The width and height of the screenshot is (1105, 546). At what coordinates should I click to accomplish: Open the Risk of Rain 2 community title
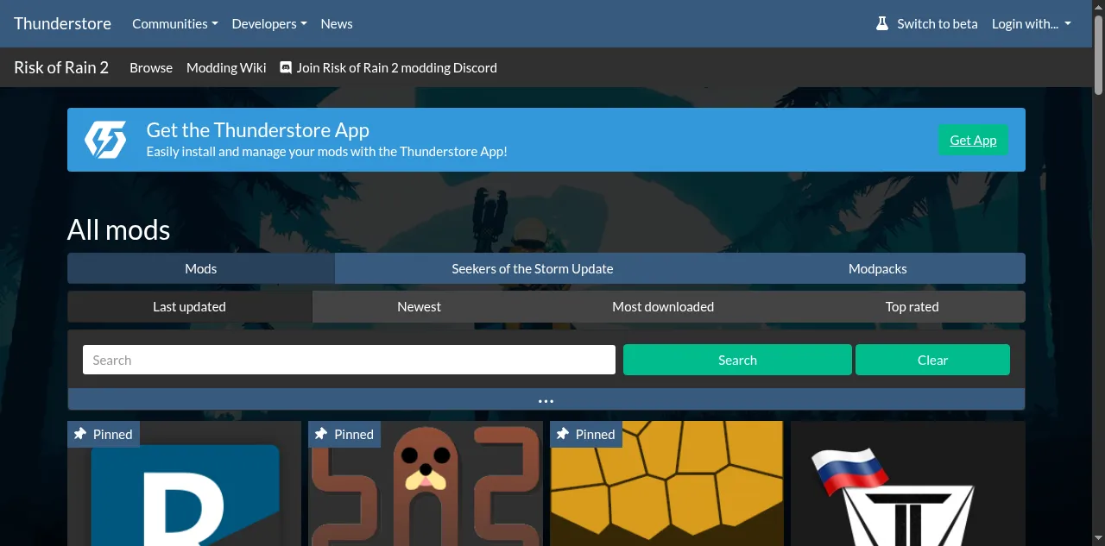61,67
